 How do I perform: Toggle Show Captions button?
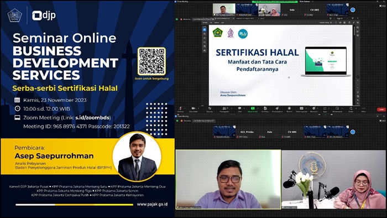point(301,108)
